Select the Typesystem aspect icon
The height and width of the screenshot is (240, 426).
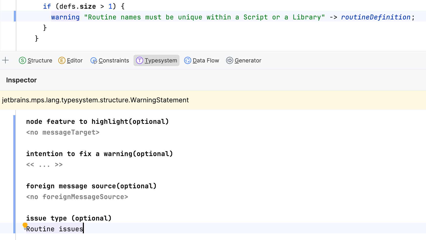point(140,60)
